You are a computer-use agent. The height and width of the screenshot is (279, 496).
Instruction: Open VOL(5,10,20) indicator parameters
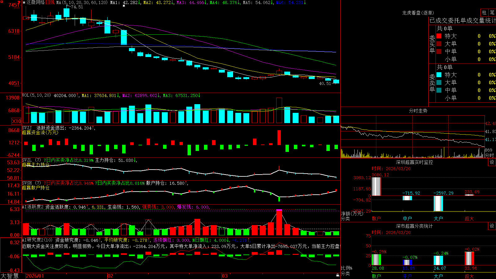tap(36, 95)
